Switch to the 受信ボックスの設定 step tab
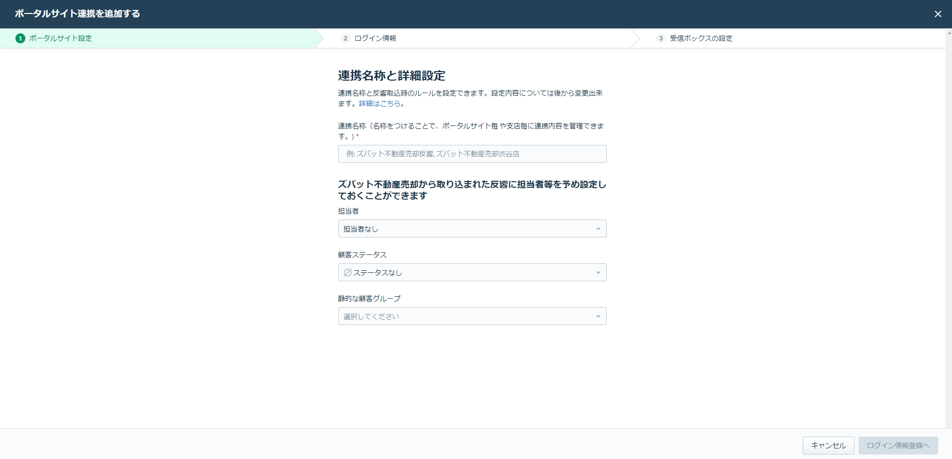This screenshot has width=952, height=459. (701, 38)
